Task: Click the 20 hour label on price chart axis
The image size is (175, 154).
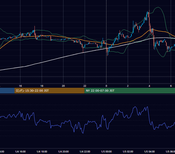Action: (x=63, y=86)
